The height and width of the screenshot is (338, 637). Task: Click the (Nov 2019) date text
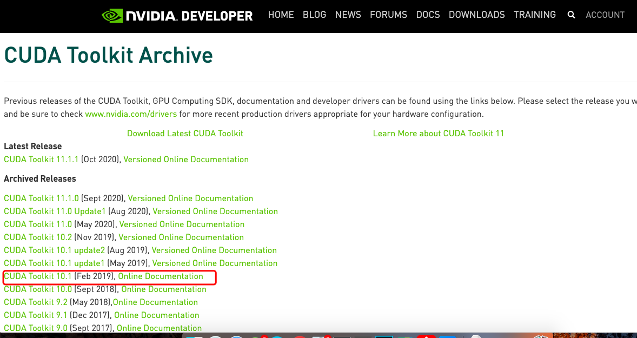pos(94,237)
